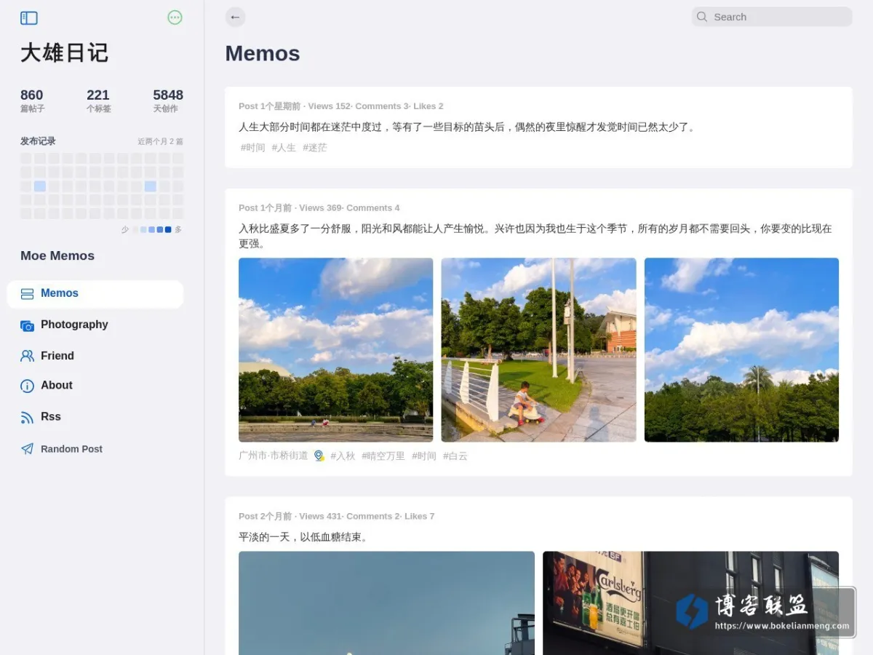Image resolution: width=873 pixels, height=655 pixels.
Task: Open the photo of child on ride-on toy
Action: (x=538, y=350)
